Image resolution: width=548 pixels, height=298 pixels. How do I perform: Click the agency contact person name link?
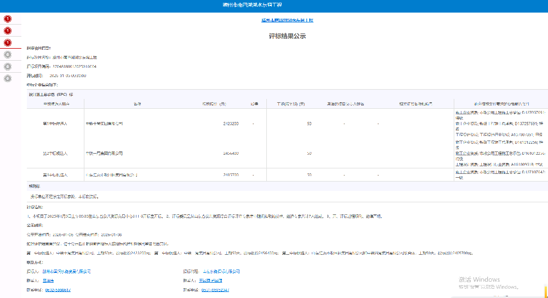click(x=210, y=281)
